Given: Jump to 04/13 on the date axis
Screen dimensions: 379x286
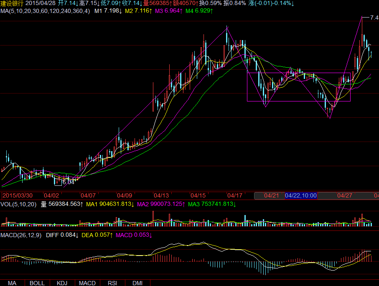Looking at the screenshot, I should coord(161,195).
